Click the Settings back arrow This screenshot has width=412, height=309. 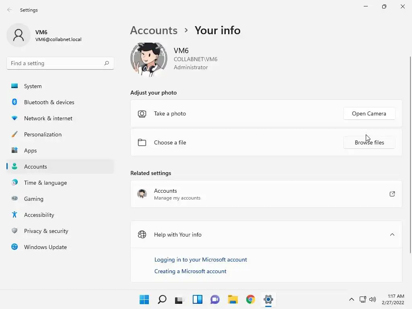(x=10, y=10)
